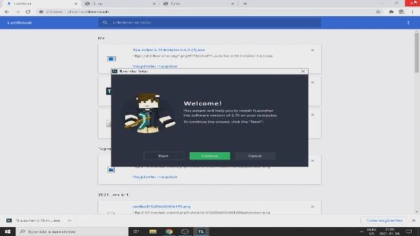This screenshot has height=236, width=420.
Task: Click the TL TLauncher taskbar icon
Action: 201,231
